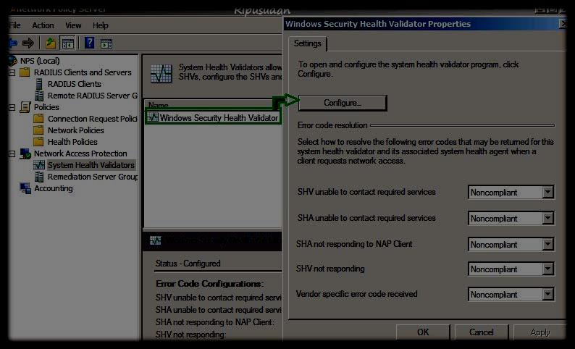
Task: Open the File menu
Action: [x=15, y=25]
